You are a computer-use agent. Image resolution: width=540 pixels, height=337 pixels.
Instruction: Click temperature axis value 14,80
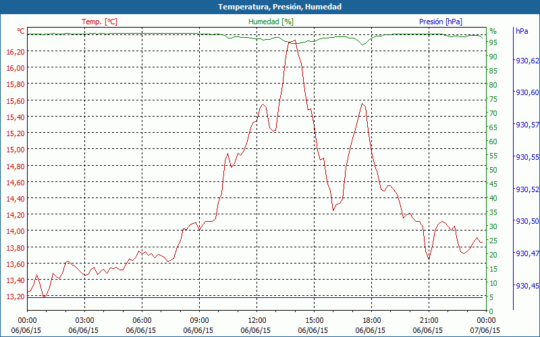pos(16,166)
